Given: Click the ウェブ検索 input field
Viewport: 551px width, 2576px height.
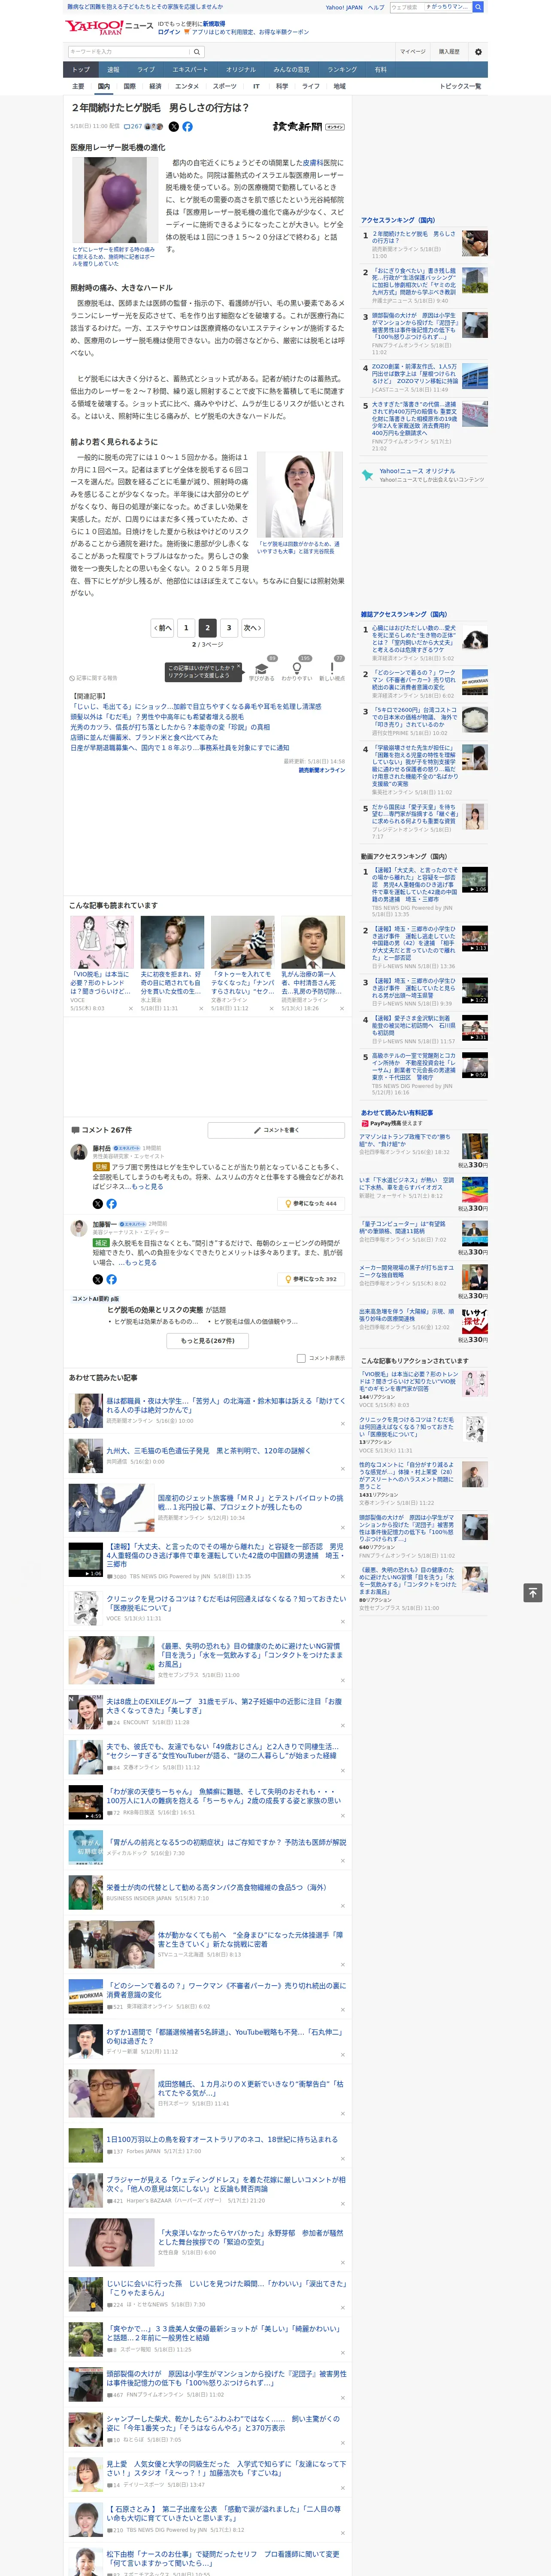Looking at the screenshot, I should pos(406,7).
